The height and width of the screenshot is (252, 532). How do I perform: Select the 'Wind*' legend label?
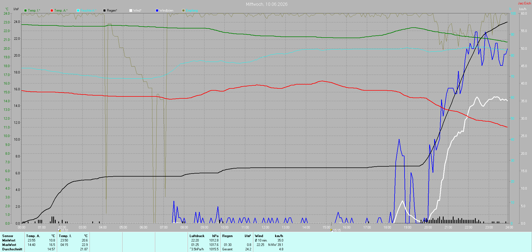[x=137, y=11]
